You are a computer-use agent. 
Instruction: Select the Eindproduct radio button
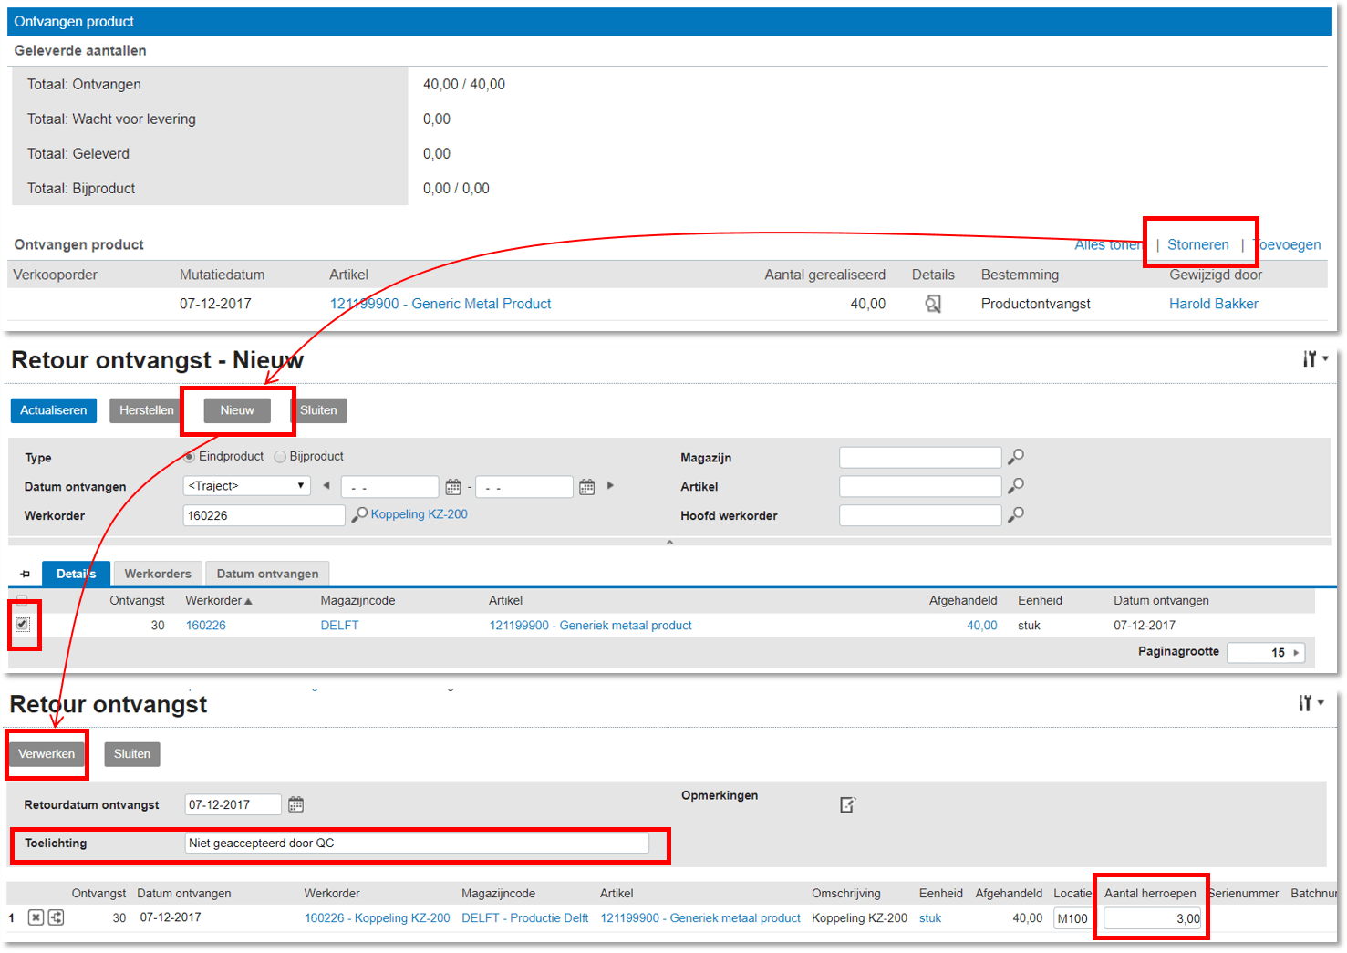coord(189,457)
